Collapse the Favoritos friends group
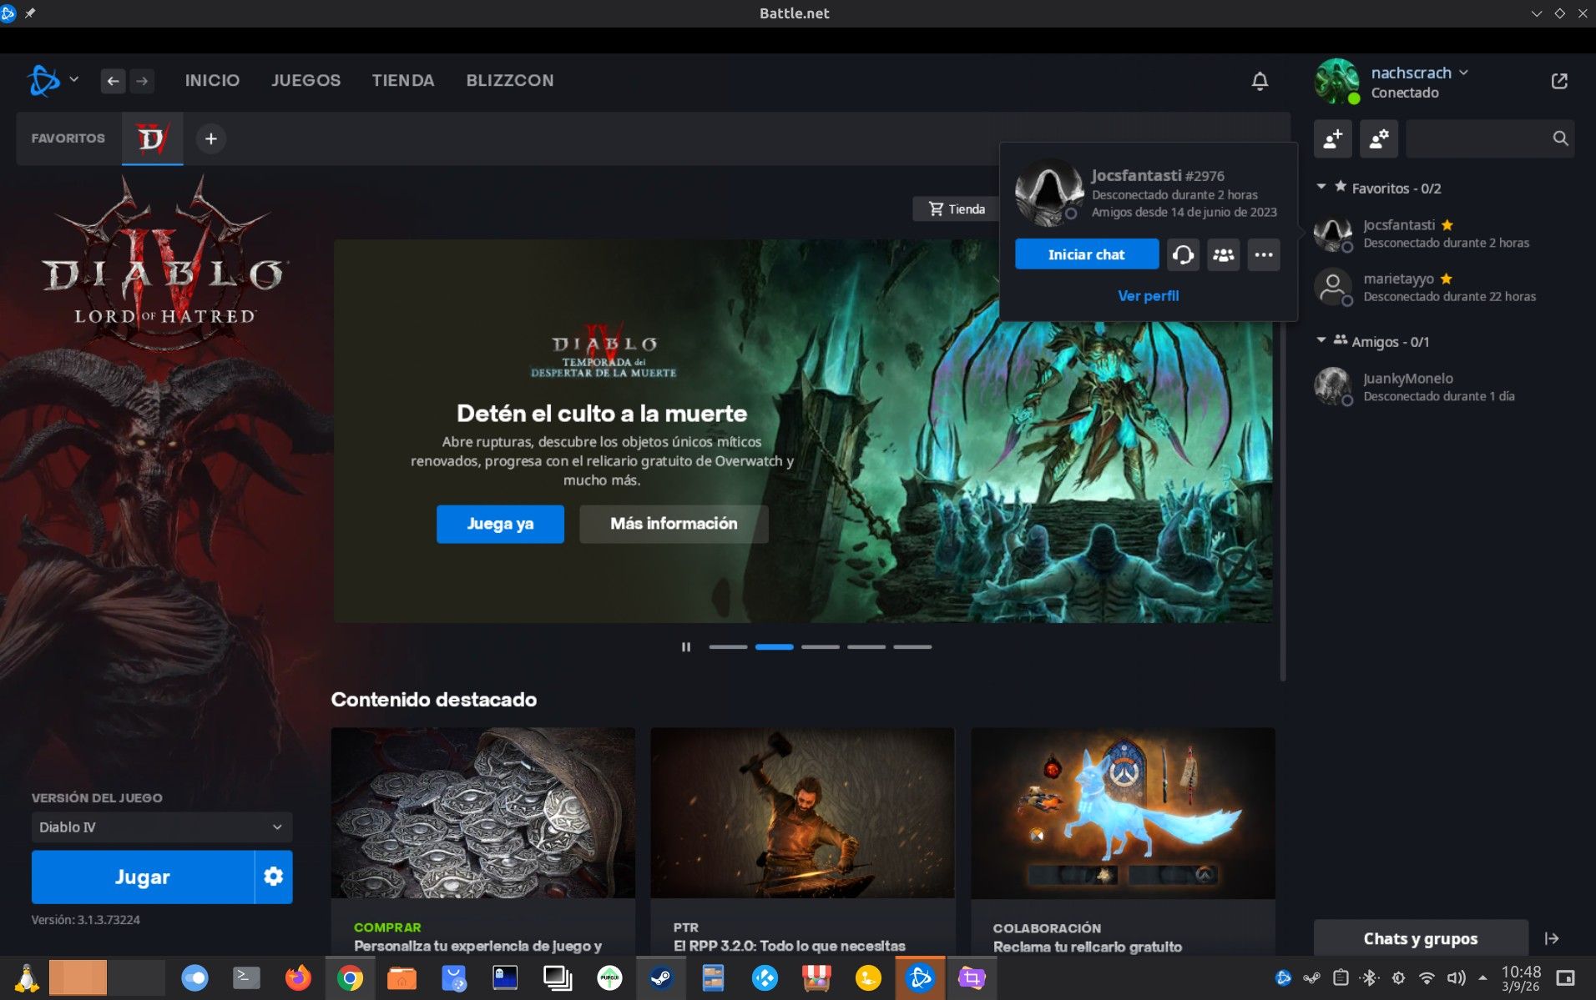The image size is (1596, 1000). point(1321,187)
